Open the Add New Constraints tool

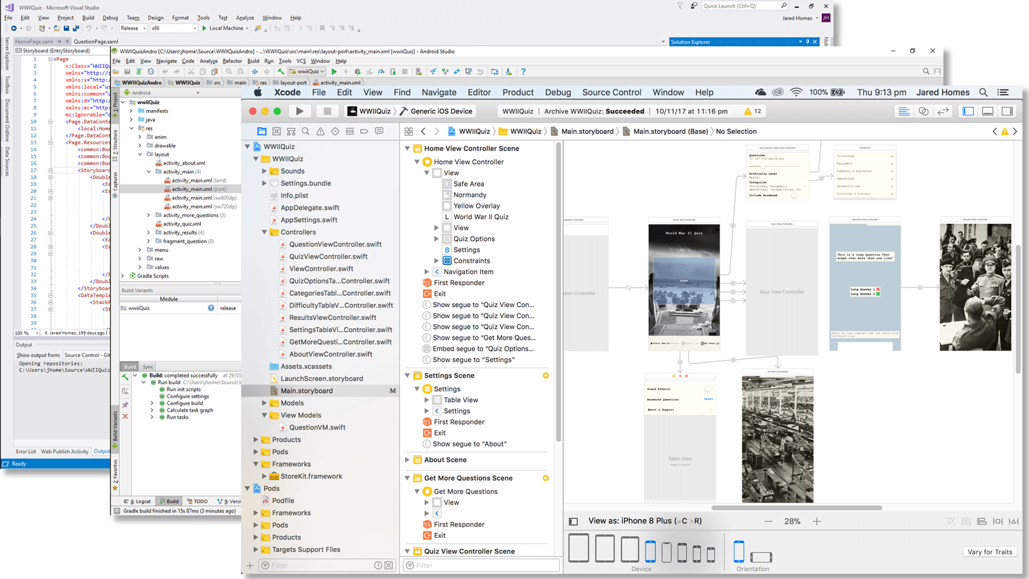[997, 521]
